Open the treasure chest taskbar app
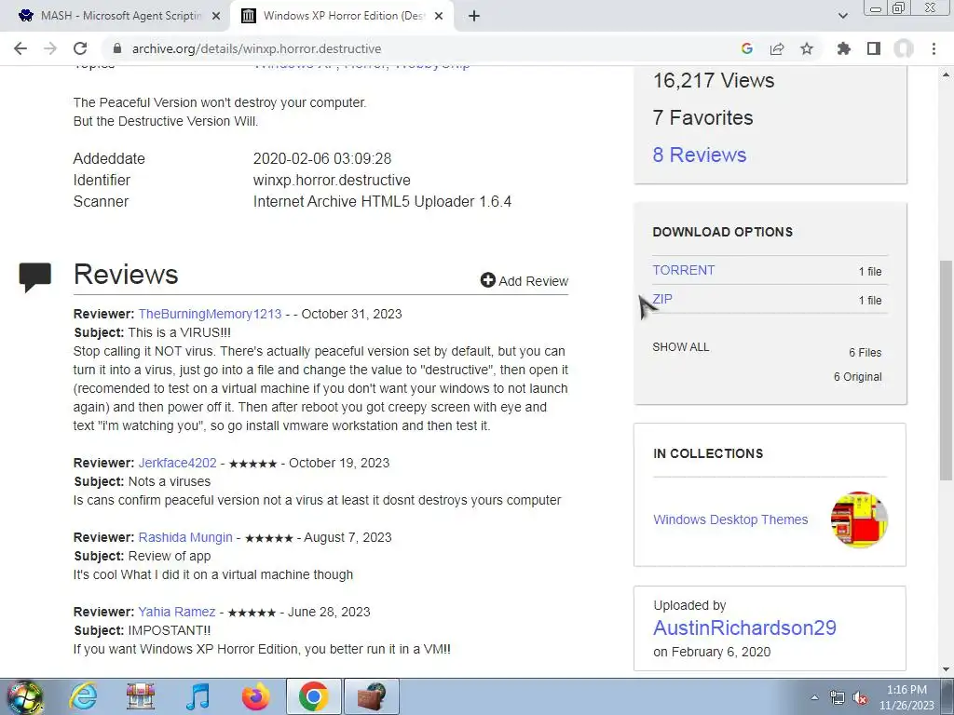Image resolution: width=954 pixels, height=715 pixels. [141, 696]
